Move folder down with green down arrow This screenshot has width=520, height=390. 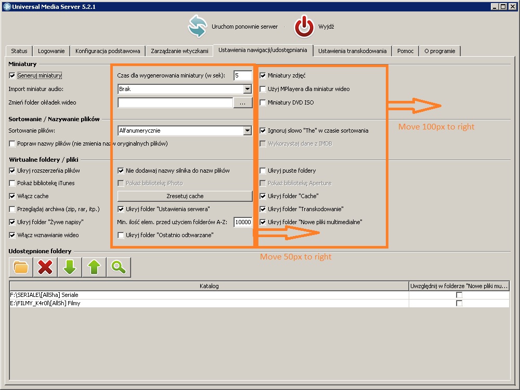[70, 267]
